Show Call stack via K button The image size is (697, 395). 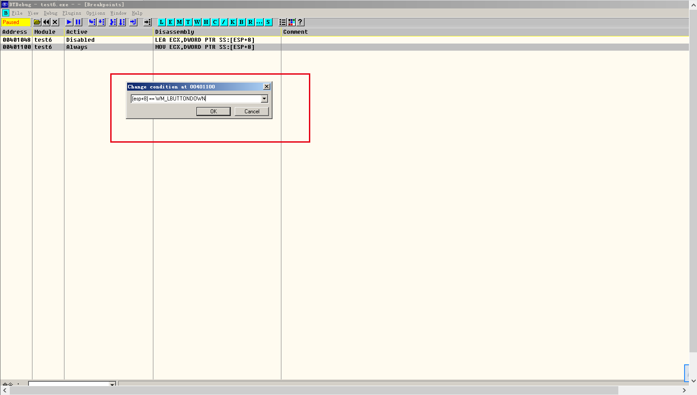[233, 22]
